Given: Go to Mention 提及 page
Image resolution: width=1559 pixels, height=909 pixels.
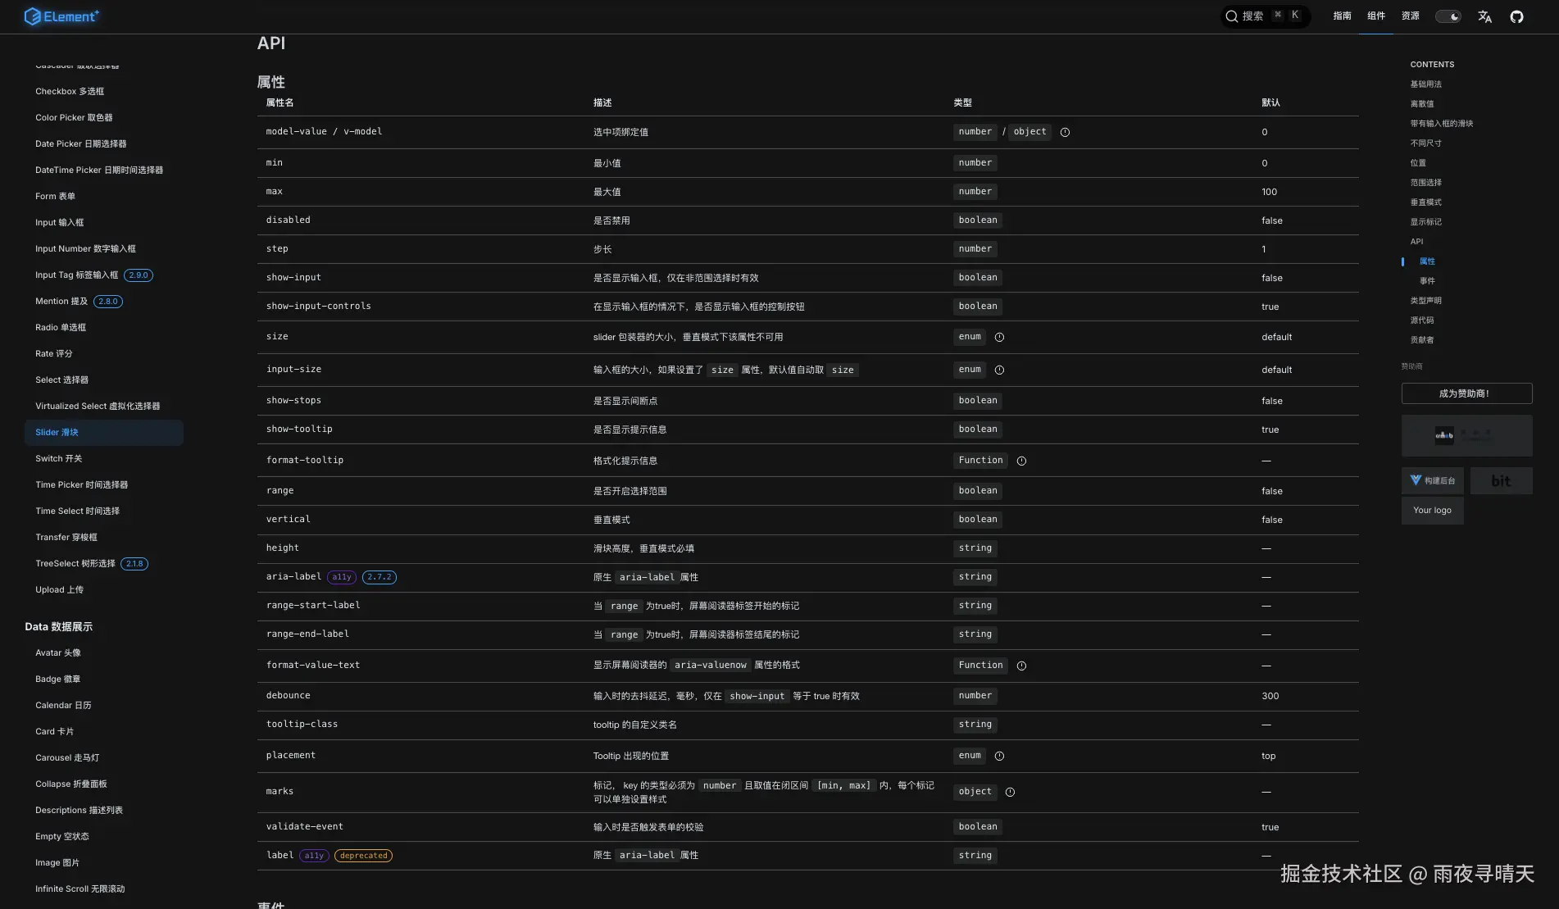Looking at the screenshot, I should pyautogui.click(x=61, y=302).
